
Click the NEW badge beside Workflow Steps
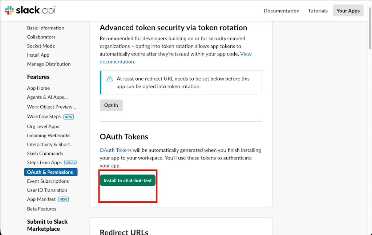pos(69,117)
